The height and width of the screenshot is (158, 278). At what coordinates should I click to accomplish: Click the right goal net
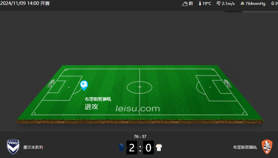coord(228,84)
